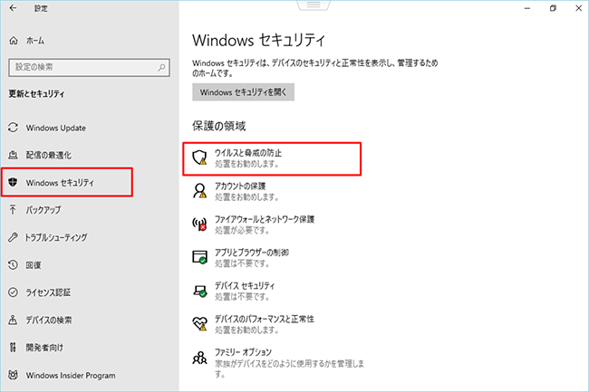Click the Windows セキュリティ shield icon in sidebar

click(14, 182)
